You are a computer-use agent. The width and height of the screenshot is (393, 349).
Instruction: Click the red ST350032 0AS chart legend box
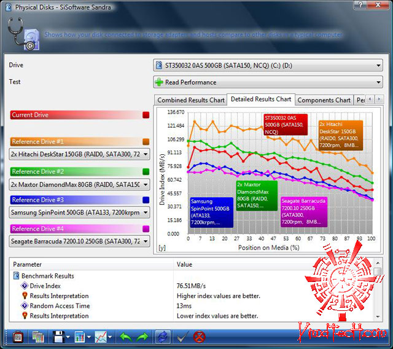click(x=286, y=125)
